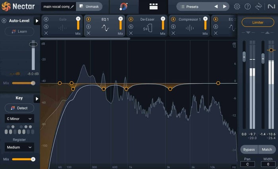Edit the preset name with the pencil icon
The image size is (278, 169).
pyautogui.click(x=72, y=7)
